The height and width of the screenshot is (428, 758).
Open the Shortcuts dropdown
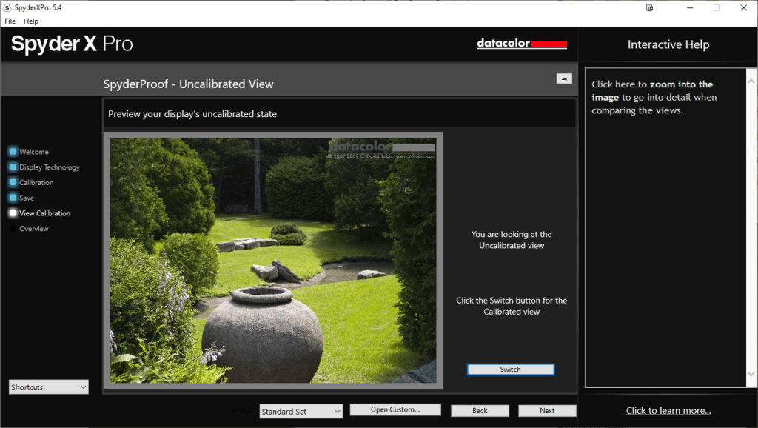pos(49,387)
